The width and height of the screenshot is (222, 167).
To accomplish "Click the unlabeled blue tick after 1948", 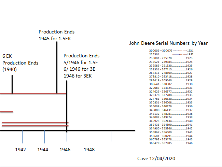I will pyautogui.click(x=111, y=136).
